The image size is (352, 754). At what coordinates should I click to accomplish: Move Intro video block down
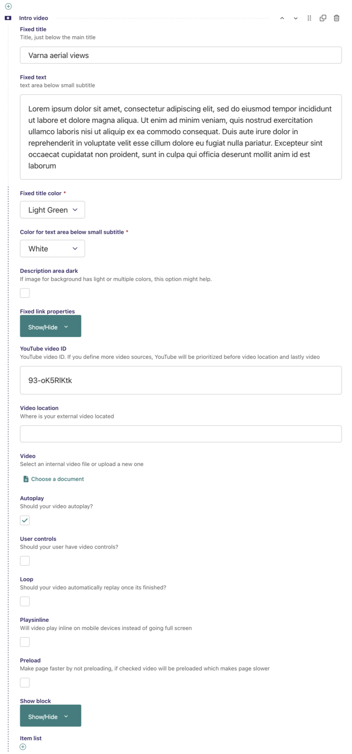click(296, 18)
